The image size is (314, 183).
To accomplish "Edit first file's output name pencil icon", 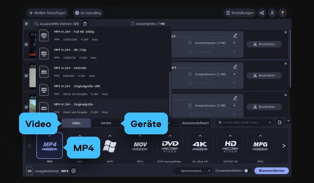I will pos(235,35).
